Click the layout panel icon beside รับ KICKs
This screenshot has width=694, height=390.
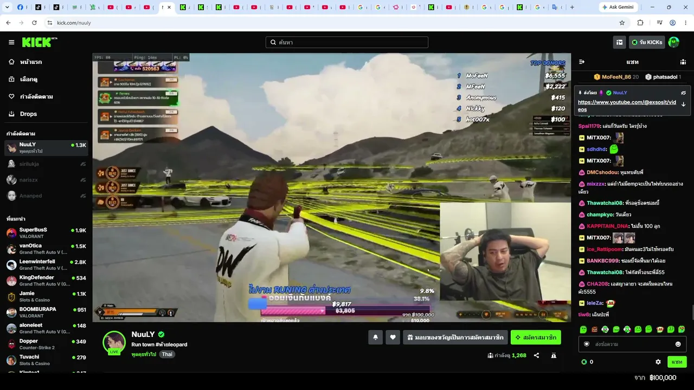[x=619, y=42]
